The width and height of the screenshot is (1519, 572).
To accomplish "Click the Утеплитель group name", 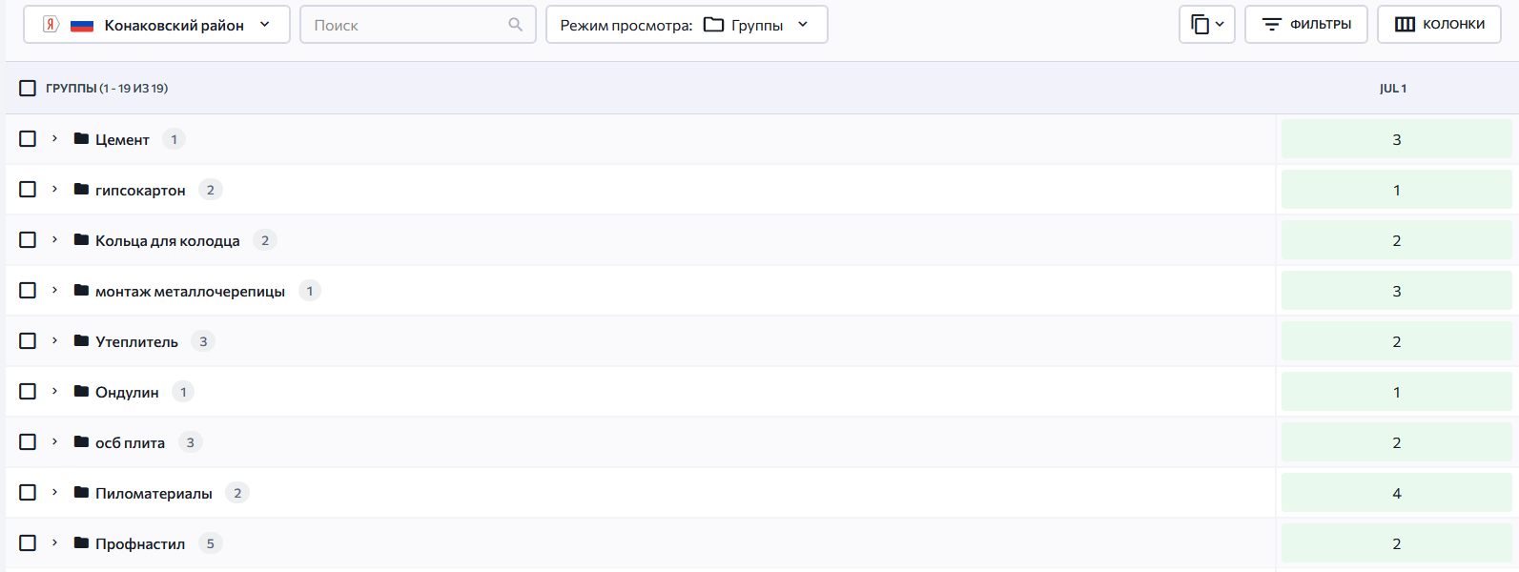I will (136, 342).
